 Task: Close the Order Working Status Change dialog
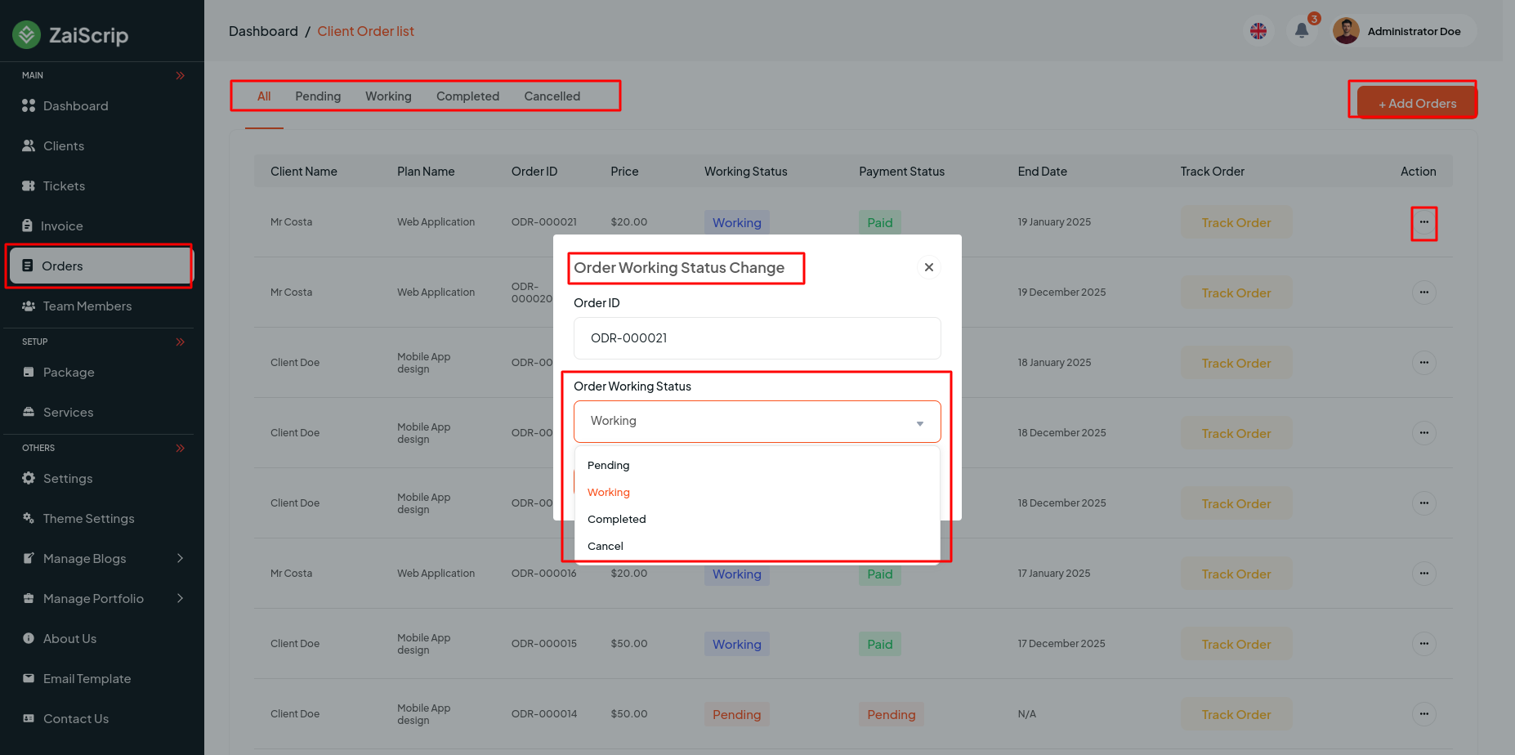pos(929,267)
